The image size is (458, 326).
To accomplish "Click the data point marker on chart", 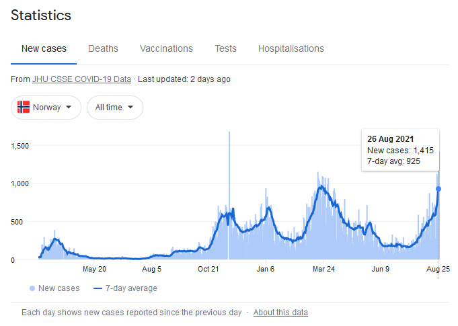I will coord(438,189).
